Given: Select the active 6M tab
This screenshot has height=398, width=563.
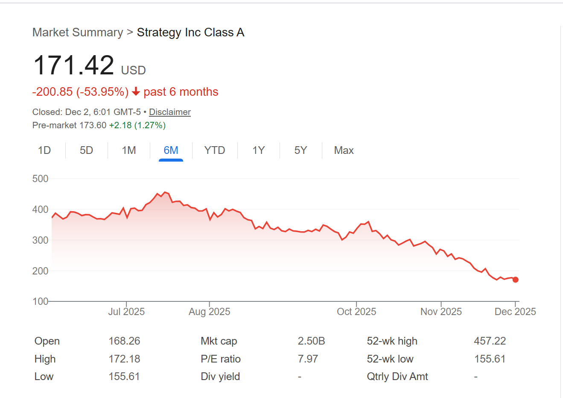Looking at the screenshot, I should [171, 150].
